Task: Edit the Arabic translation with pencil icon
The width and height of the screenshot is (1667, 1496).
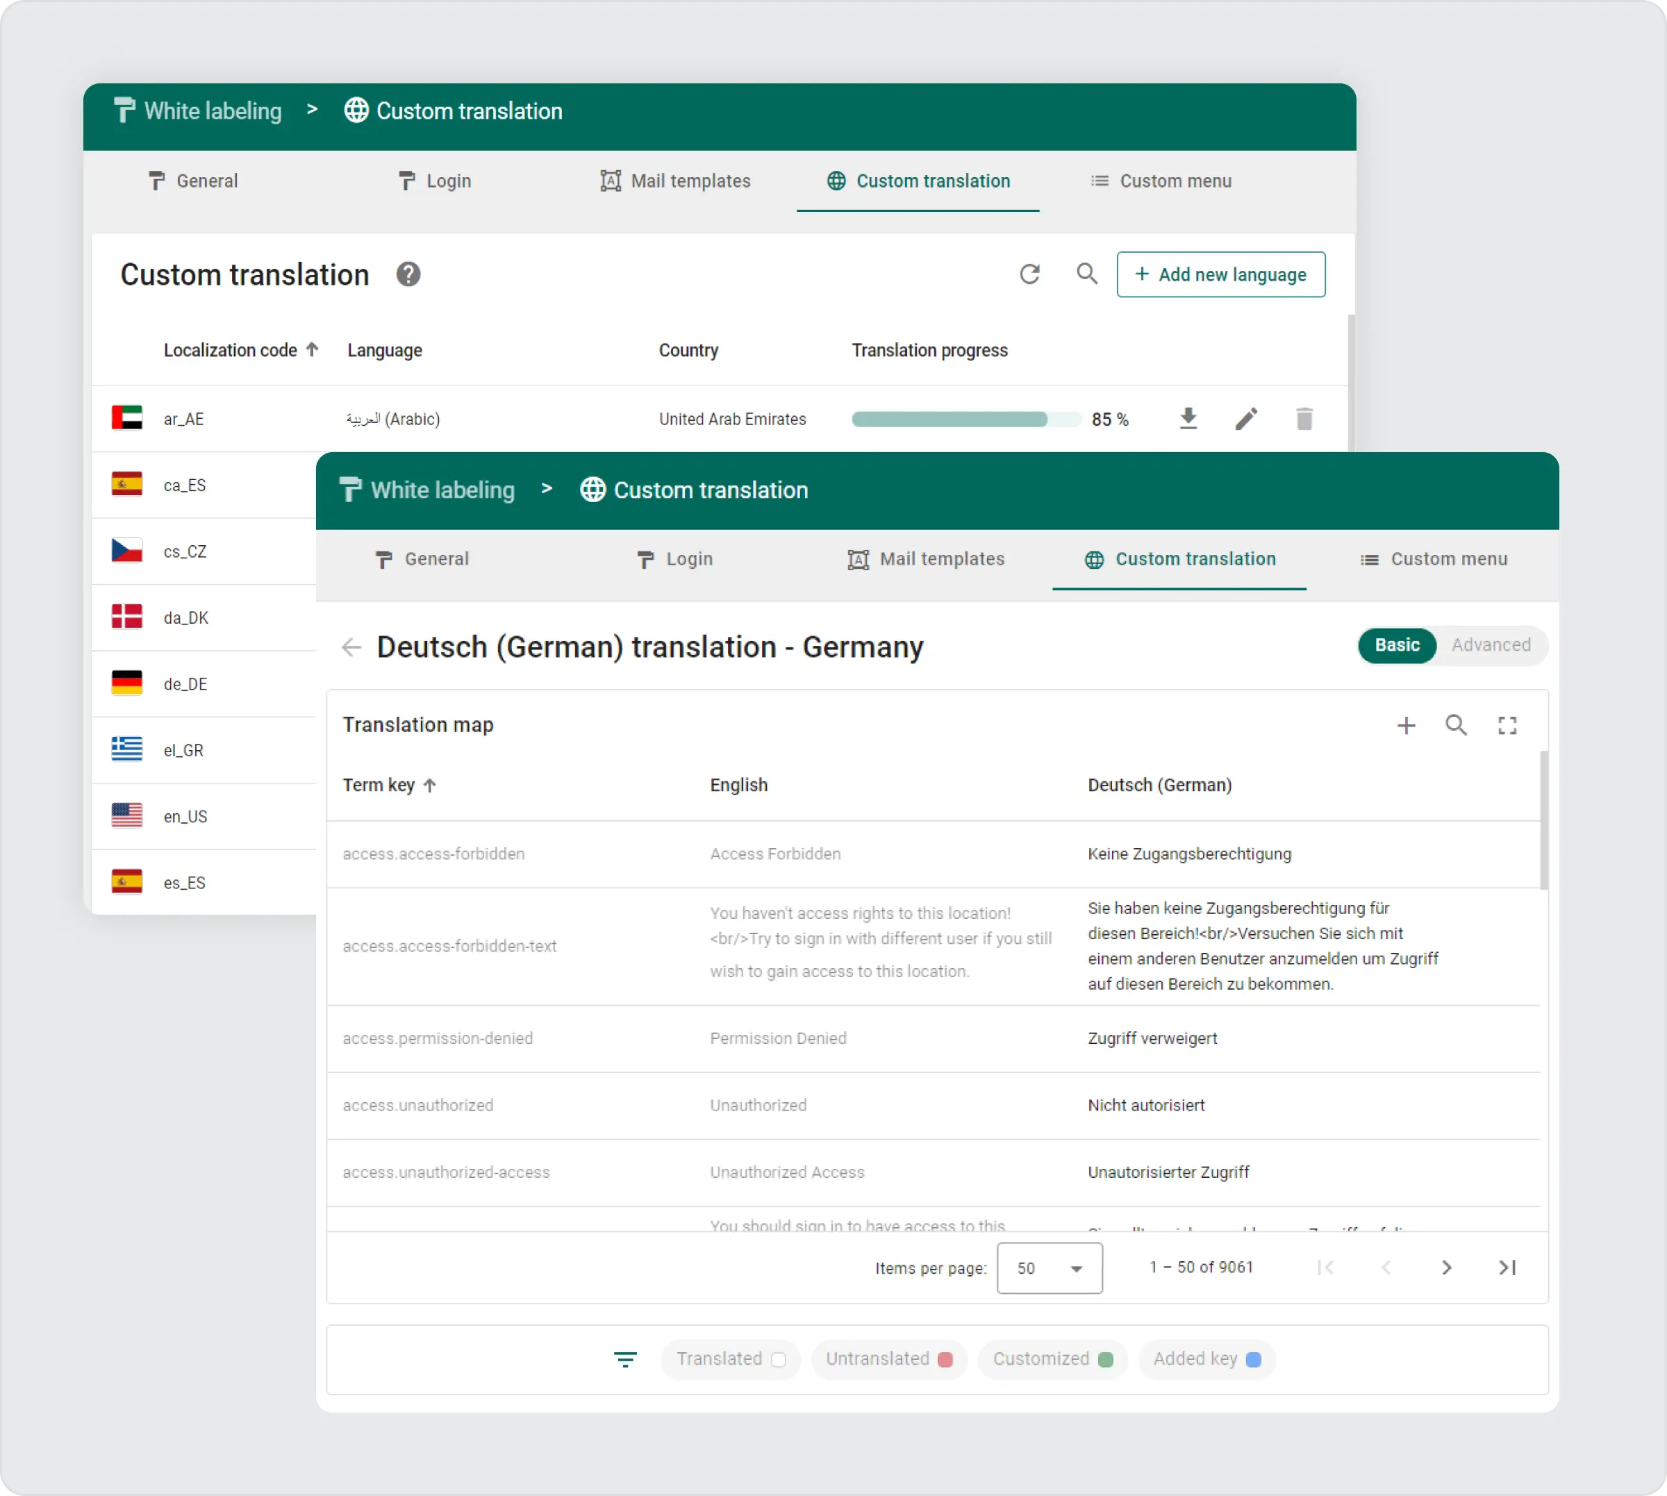Action: [1246, 418]
